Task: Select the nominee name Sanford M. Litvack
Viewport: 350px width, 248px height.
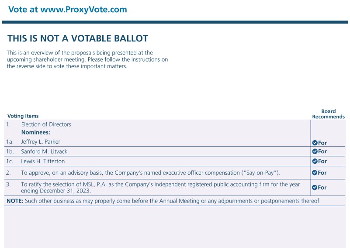Action: pyautogui.click(x=44, y=152)
